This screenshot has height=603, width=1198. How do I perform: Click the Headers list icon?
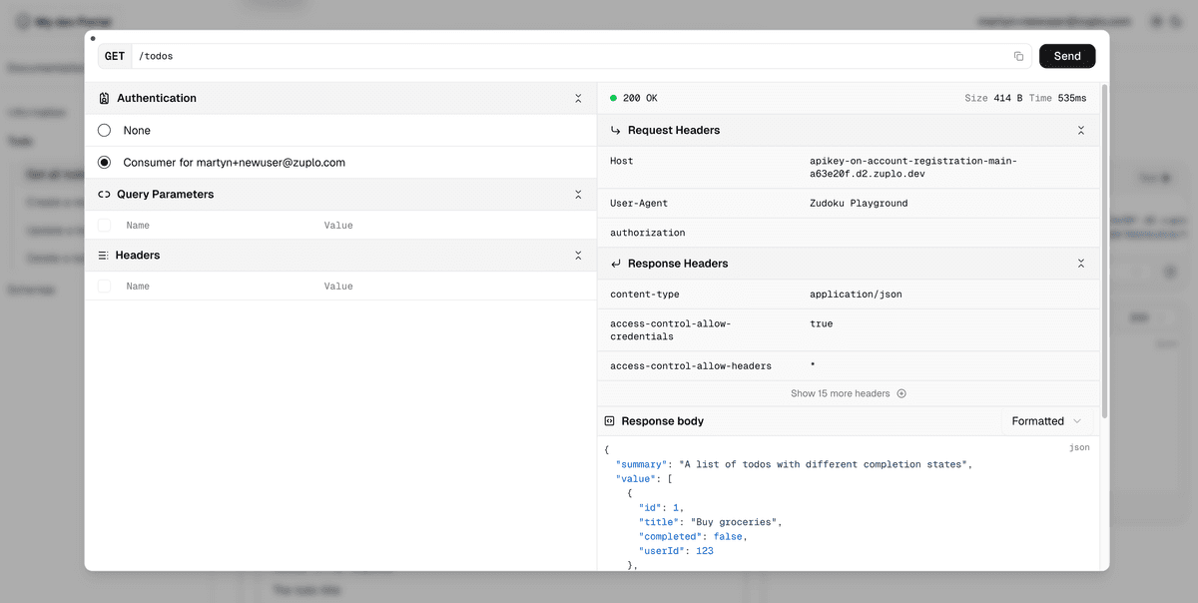103,256
